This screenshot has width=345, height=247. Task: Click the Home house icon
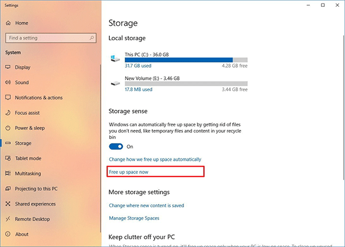click(x=8, y=23)
